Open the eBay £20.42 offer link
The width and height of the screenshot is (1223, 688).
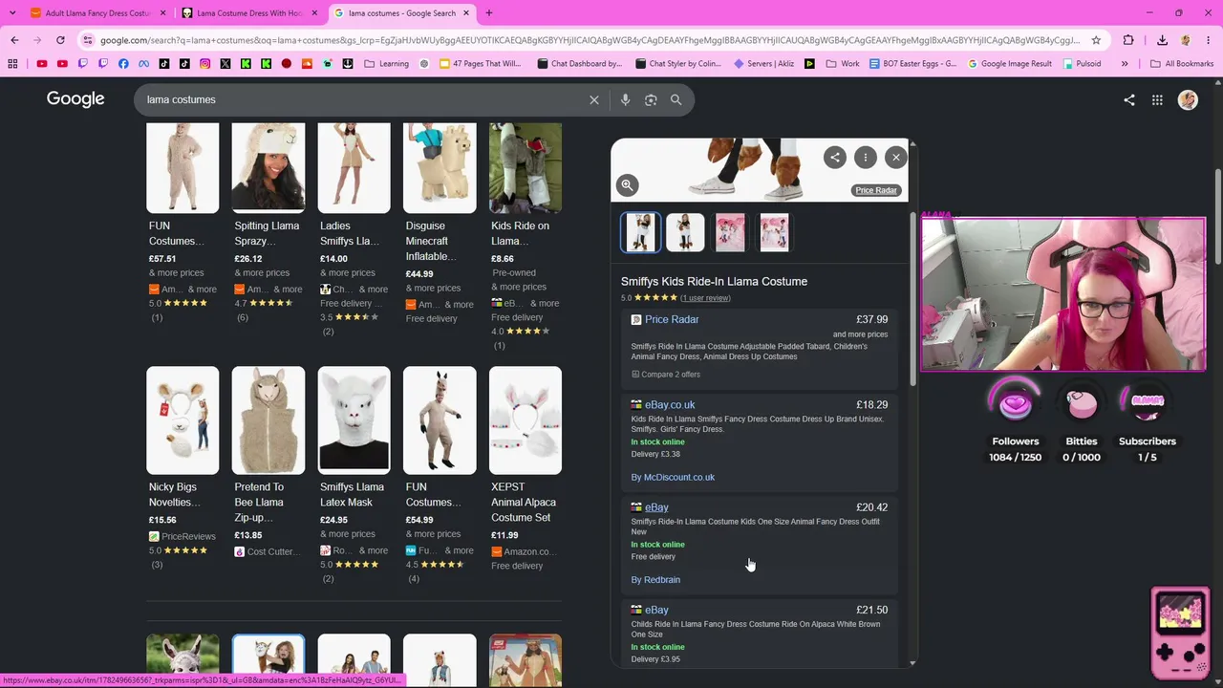click(x=656, y=507)
